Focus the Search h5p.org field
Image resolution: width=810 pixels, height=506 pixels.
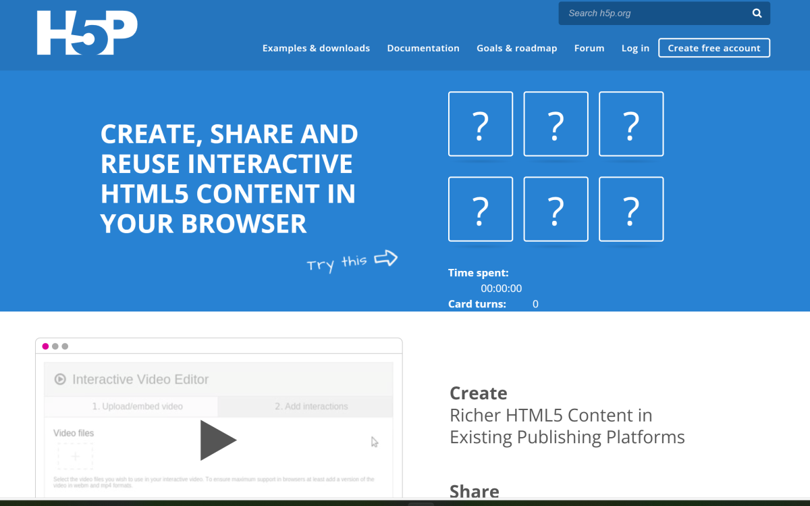point(651,14)
